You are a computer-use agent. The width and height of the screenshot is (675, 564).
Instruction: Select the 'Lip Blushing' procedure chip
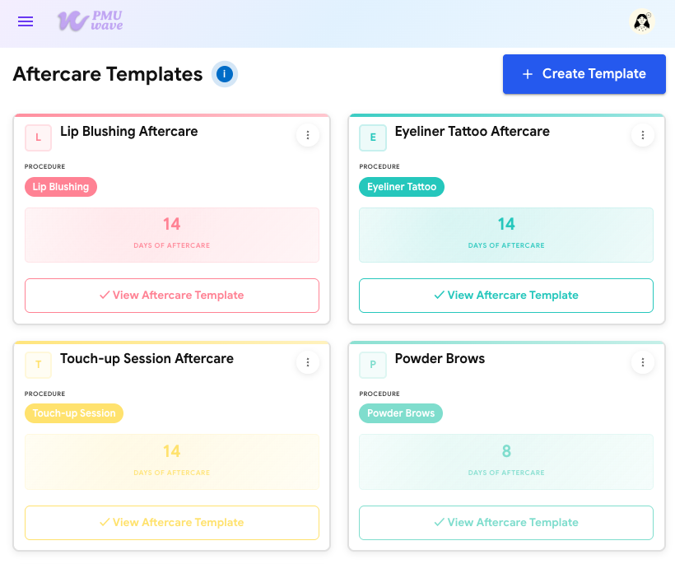(x=60, y=187)
